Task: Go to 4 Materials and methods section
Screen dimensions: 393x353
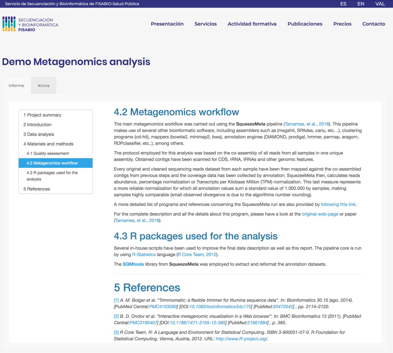Action: [x=56, y=144]
